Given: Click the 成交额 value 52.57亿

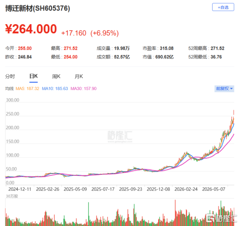Looking at the screenshot, I should (x=122, y=57).
